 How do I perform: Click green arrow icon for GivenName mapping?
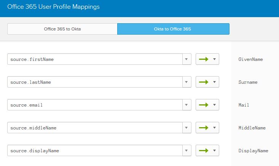204,59
